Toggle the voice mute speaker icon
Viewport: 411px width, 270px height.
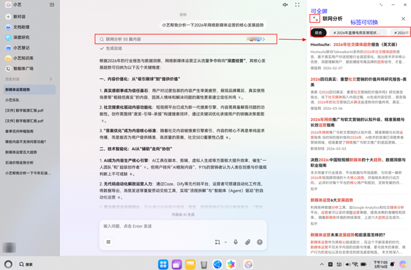[x=285, y=5]
